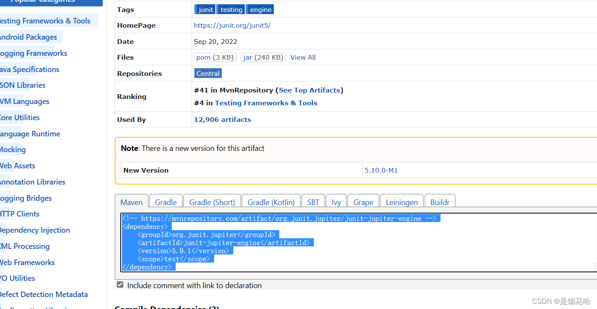Image resolution: width=597 pixels, height=309 pixels.
Task: Open new version 5.10.0-M1 link
Action: (381, 170)
